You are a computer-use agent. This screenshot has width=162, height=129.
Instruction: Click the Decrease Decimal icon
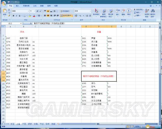(x=90, y=16)
